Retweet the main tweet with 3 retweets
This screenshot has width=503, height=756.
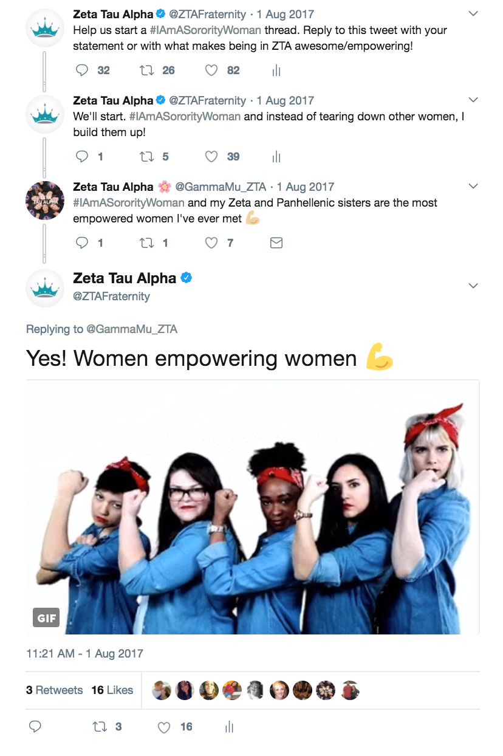point(98,726)
